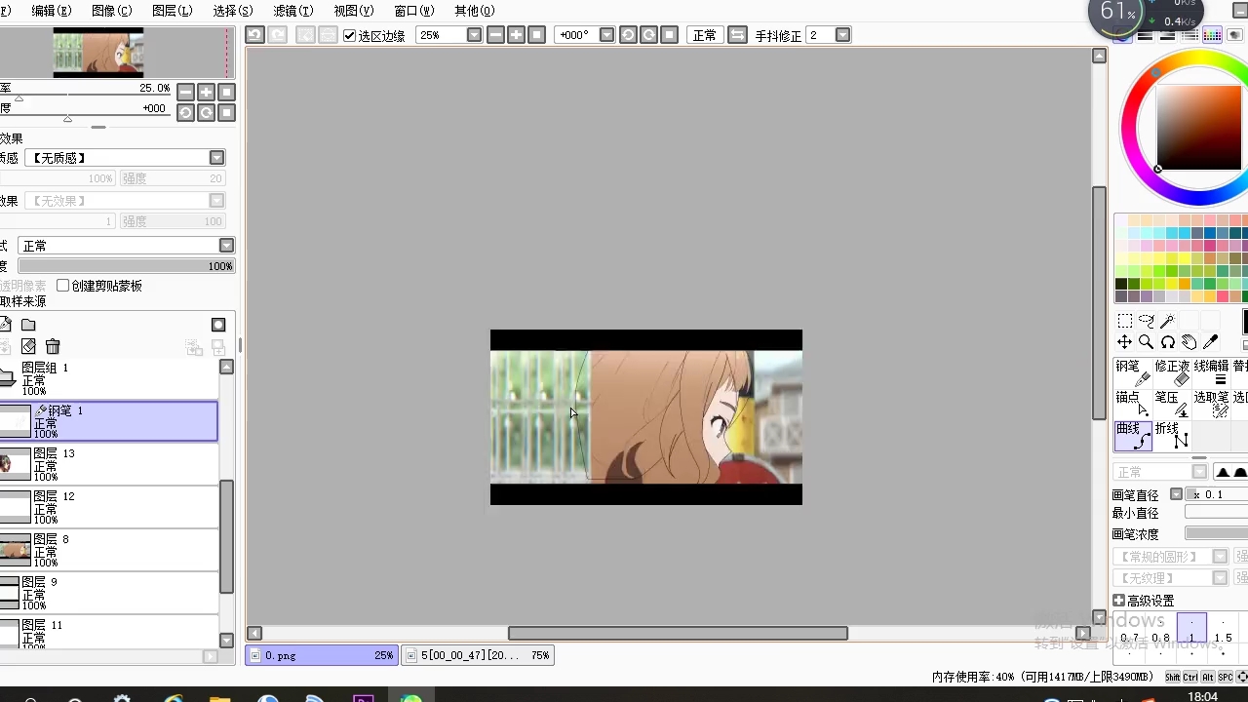Choose the 线编辑 line edit tool
Image resolution: width=1248 pixels, height=702 pixels.
point(1211,372)
